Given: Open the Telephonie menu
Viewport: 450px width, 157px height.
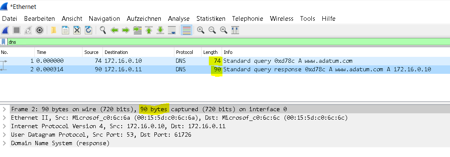Looking at the screenshot, I should click(248, 19).
